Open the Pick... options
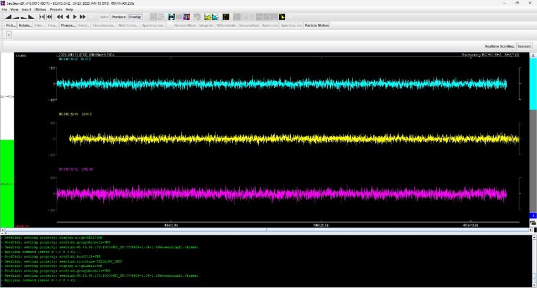 tap(10, 25)
